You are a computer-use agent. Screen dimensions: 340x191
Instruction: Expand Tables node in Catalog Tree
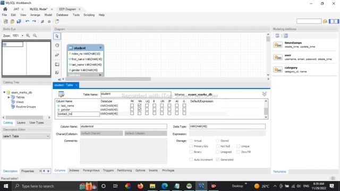point(8,97)
